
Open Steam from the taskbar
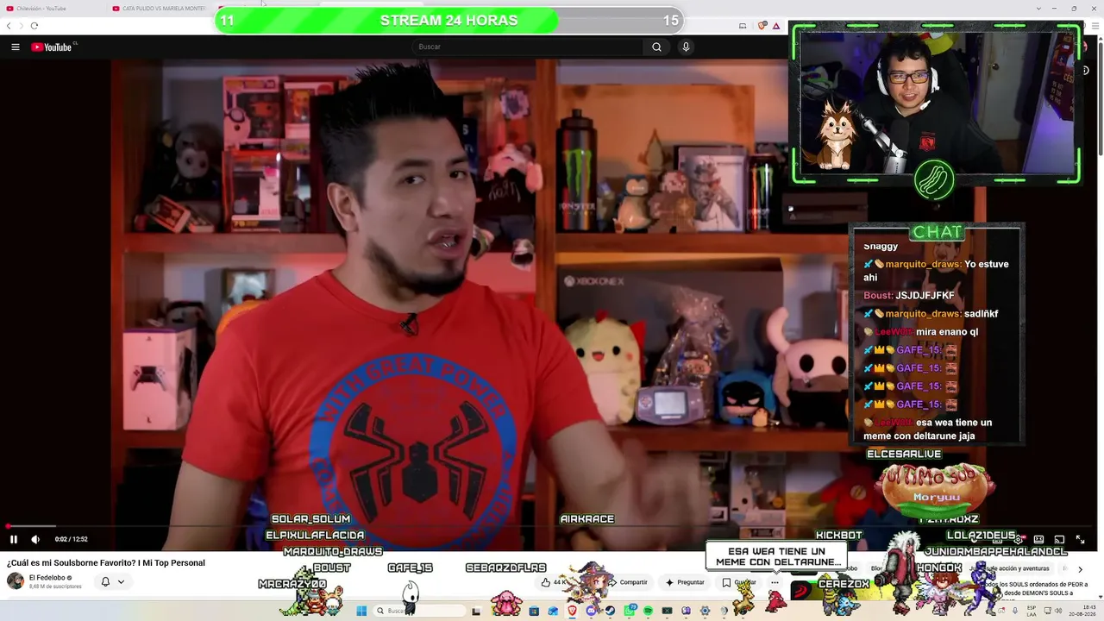coord(610,611)
